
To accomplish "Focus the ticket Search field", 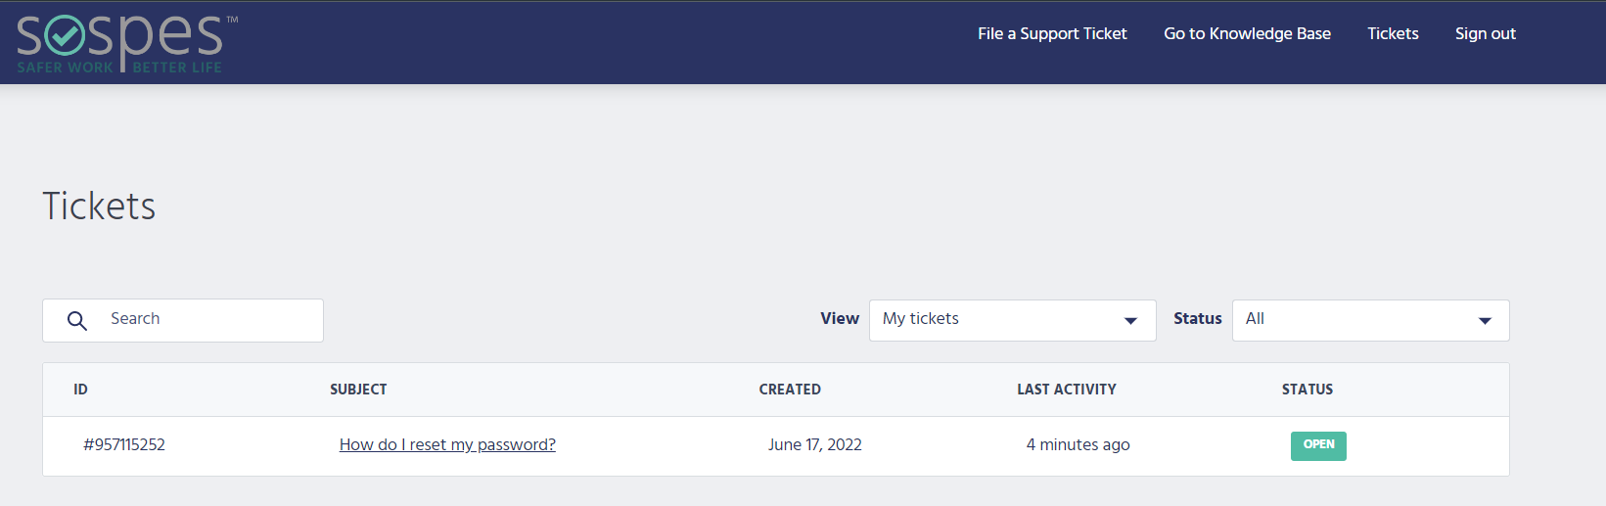I will click(x=183, y=320).
